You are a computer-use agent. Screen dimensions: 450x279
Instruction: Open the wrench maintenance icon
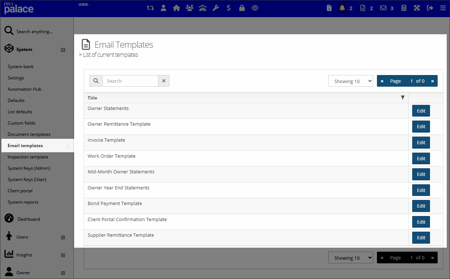[216, 8]
